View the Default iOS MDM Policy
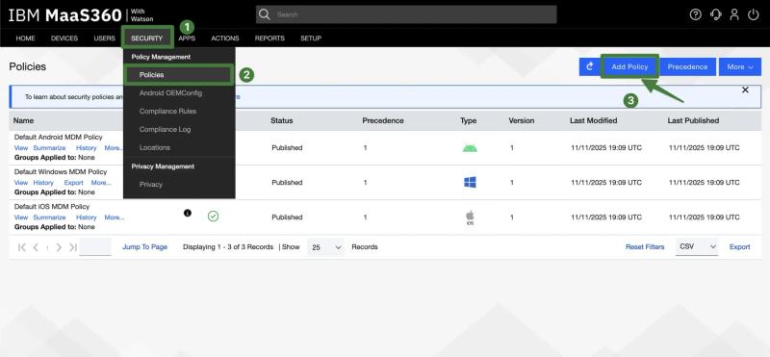This screenshot has height=357, width=770. pos(21,217)
